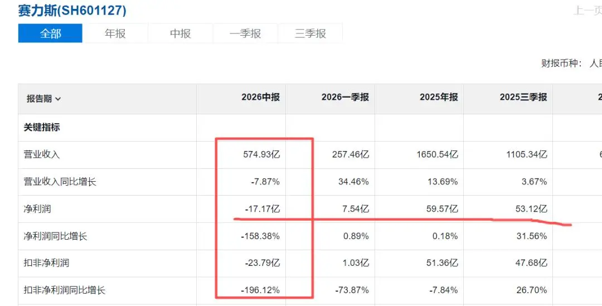This screenshot has width=602, height=306.
Task: Click the 赛力斯(SH601127) stock title
Action: (x=72, y=11)
